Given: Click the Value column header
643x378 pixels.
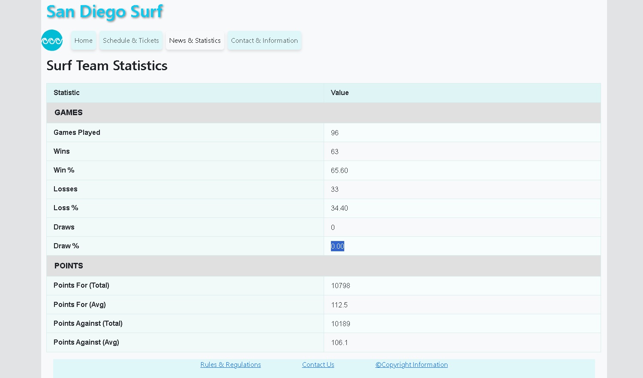Looking at the screenshot, I should point(340,92).
